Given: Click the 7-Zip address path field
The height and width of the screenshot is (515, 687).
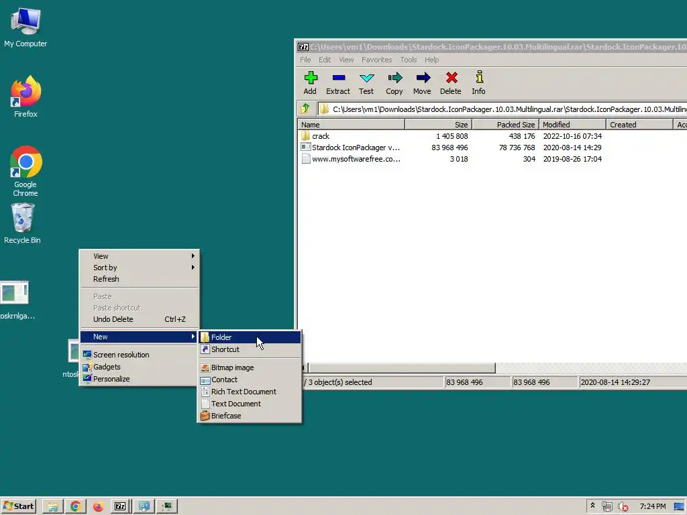Looking at the screenshot, I should (x=503, y=109).
